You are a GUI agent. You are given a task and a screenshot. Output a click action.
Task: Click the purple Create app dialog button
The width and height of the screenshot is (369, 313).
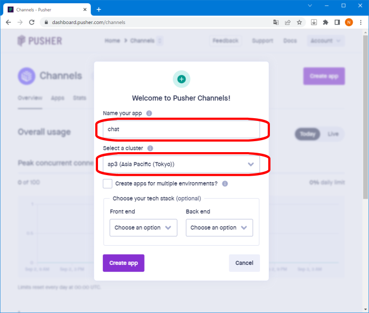(124, 263)
